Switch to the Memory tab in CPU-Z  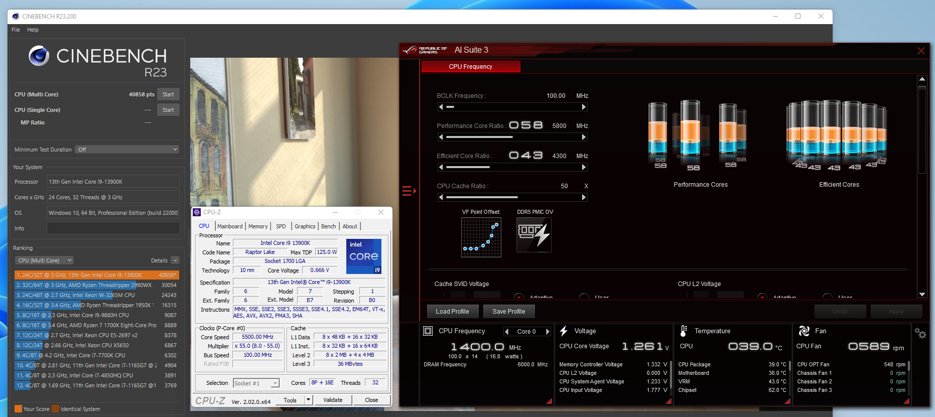point(258,226)
